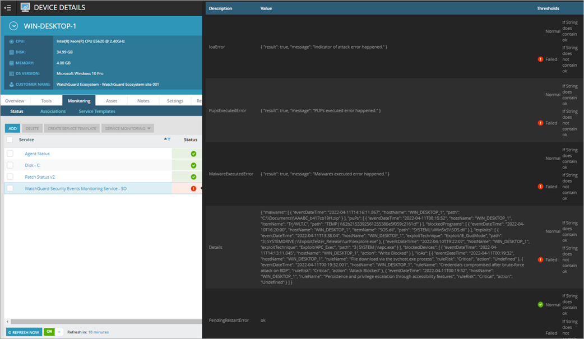Image resolution: width=584 pixels, height=339 pixels.
Task: Open the Service Monitoring dropdown
Action: pyautogui.click(x=127, y=128)
